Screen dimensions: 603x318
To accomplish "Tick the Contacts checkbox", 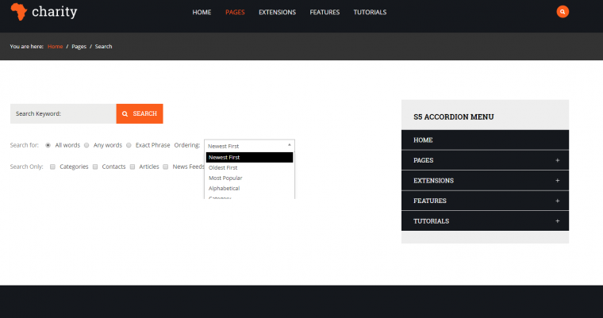I will pyautogui.click(x=95, y=167).
